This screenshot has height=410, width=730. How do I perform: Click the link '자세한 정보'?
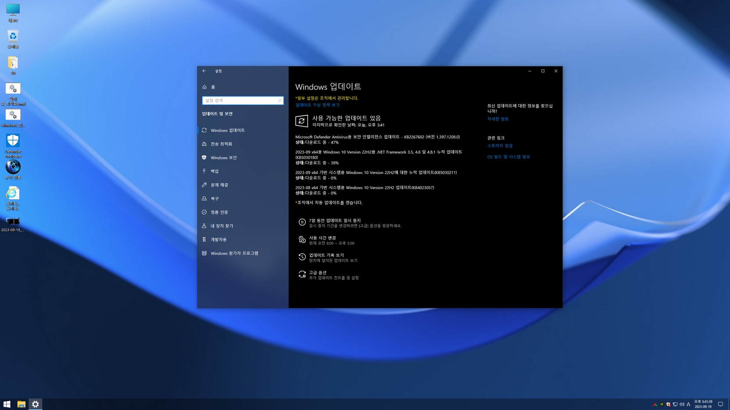pyautogui.click(x=497, y=119)
